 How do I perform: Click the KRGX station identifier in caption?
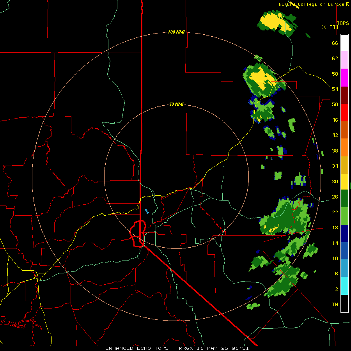pos(186,348)
